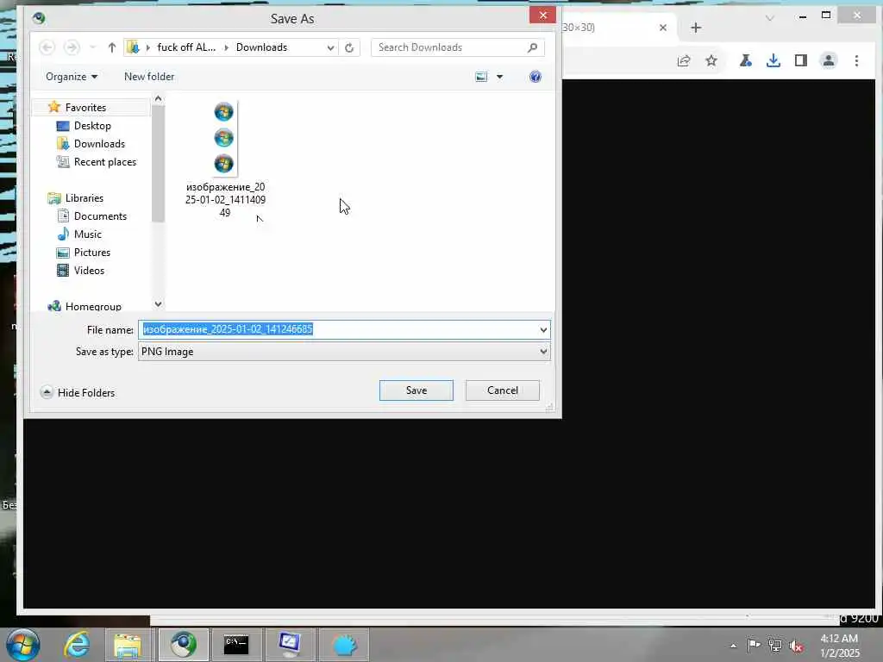Open the browser tab search chevron
Viewport: 883px width, 662px height.
tap(770, 17)
